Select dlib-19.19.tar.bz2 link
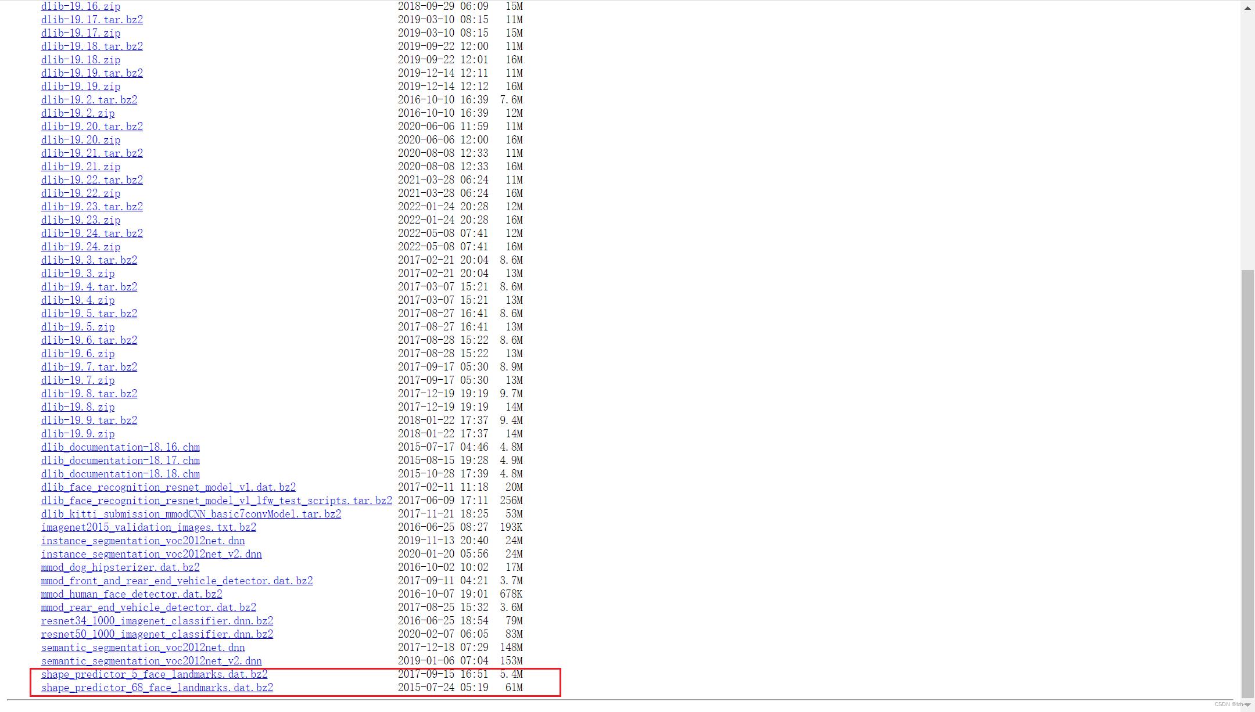 click(x=92, y=73)
